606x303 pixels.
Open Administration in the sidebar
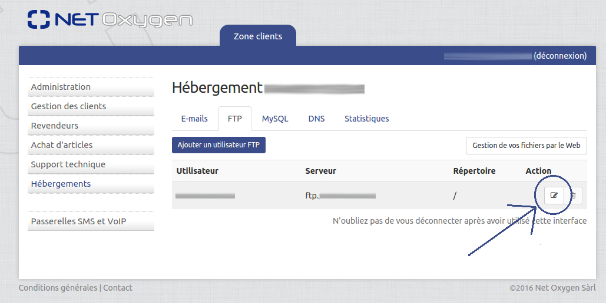(x=61, y=87)
